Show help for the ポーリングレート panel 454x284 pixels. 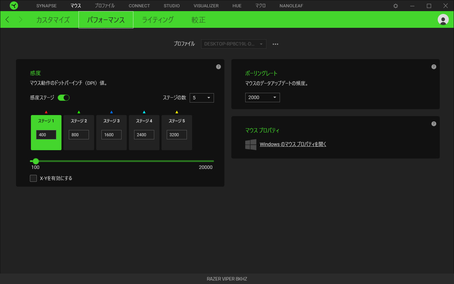click(434, 67)
